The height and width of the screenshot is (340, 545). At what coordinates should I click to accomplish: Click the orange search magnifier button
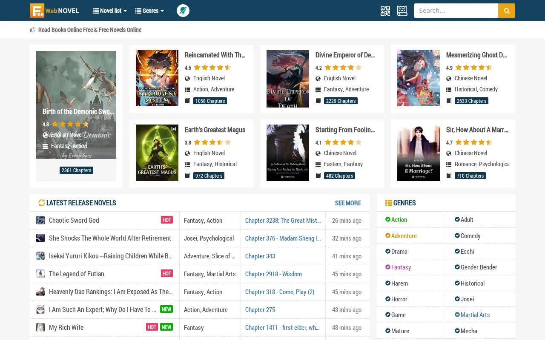(507, 11)
